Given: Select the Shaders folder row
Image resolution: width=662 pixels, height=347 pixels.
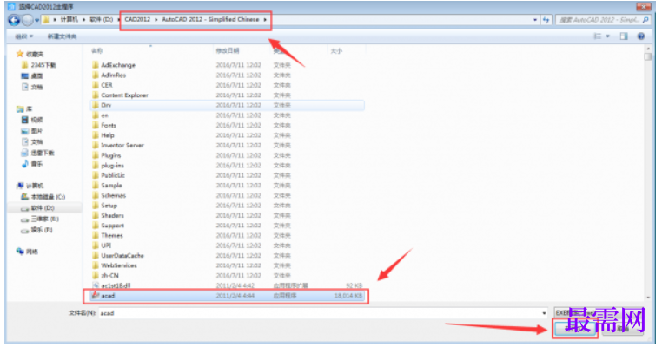Looking at the screenshot, I should [x=227, y=215].
